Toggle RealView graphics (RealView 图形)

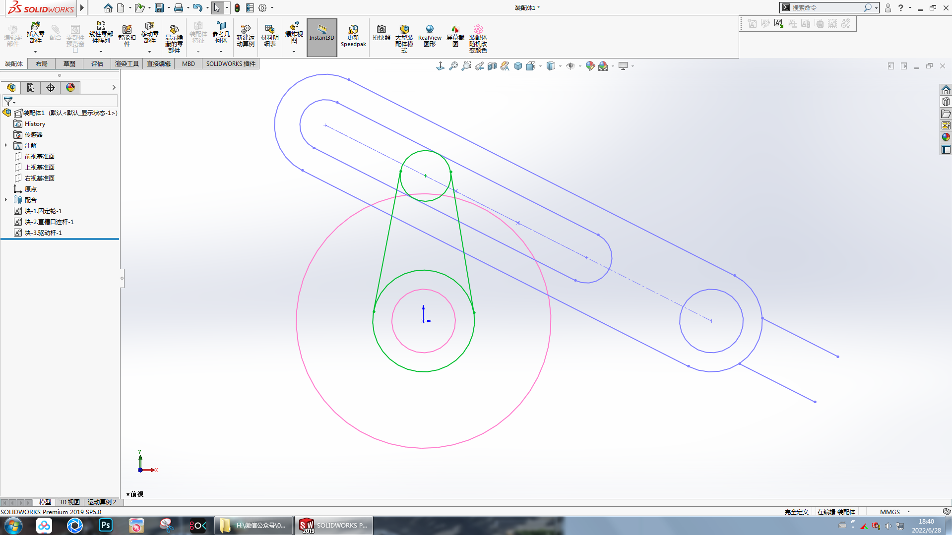[x=430, y=36]
